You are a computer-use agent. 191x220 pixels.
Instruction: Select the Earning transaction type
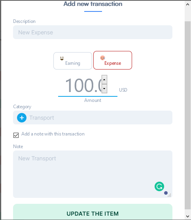tap(73, 61)
